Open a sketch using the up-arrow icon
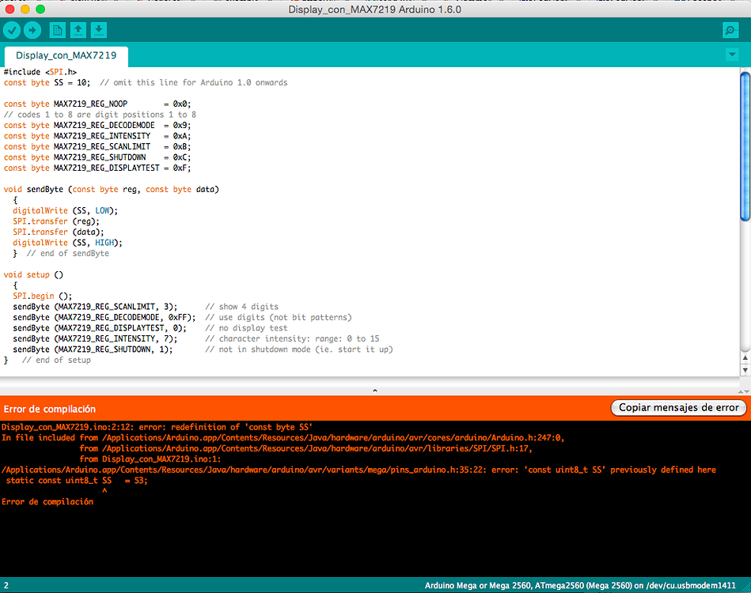This screenshot has height=593, width=751. (77, 29)
